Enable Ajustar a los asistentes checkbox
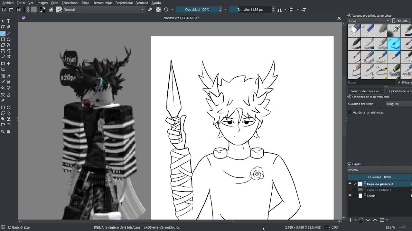This screenshot has height=231, width=412. (350, 112)
